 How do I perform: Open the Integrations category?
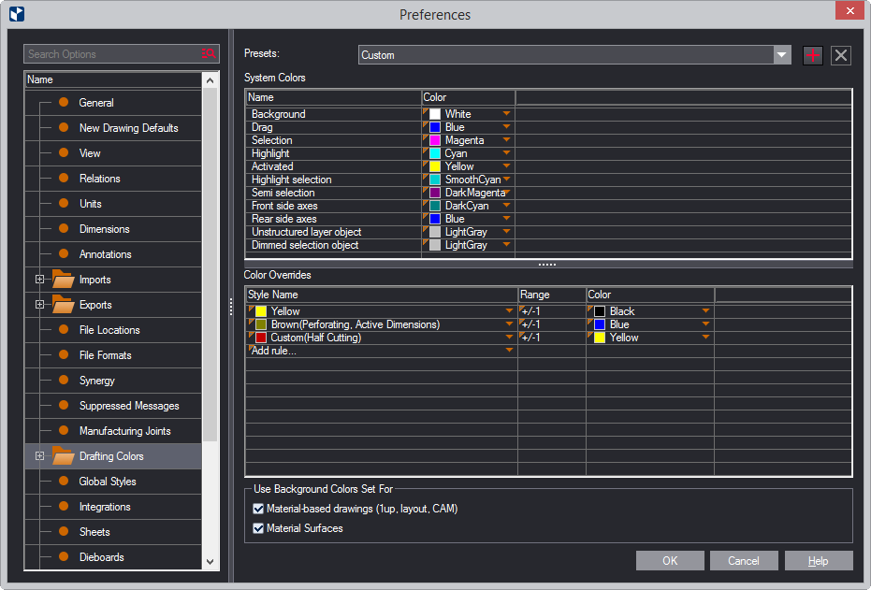pyautogui.click(x=105, y=507)
